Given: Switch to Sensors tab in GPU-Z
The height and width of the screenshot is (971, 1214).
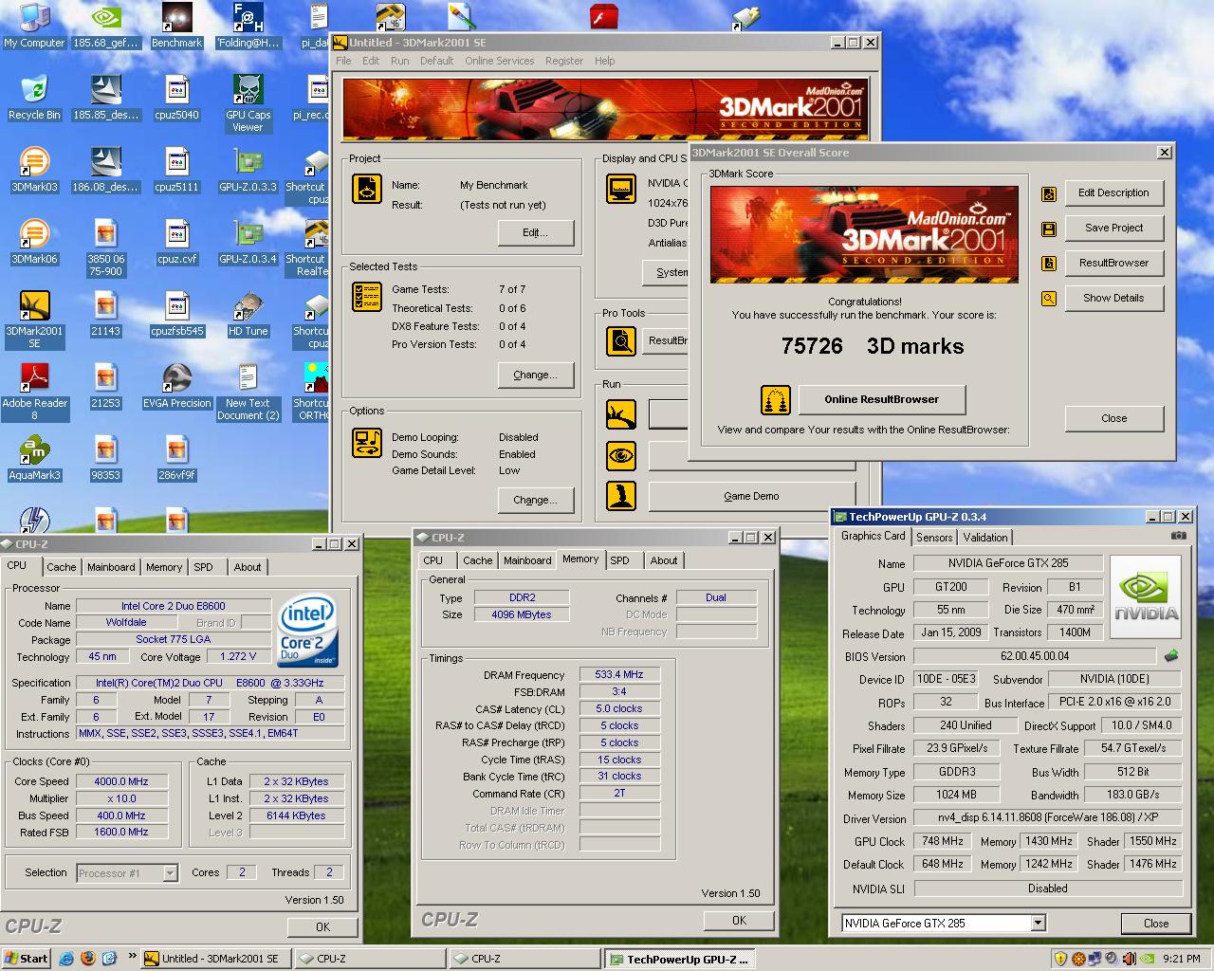Looking at the screenshot, I should [x=934, y=537].
